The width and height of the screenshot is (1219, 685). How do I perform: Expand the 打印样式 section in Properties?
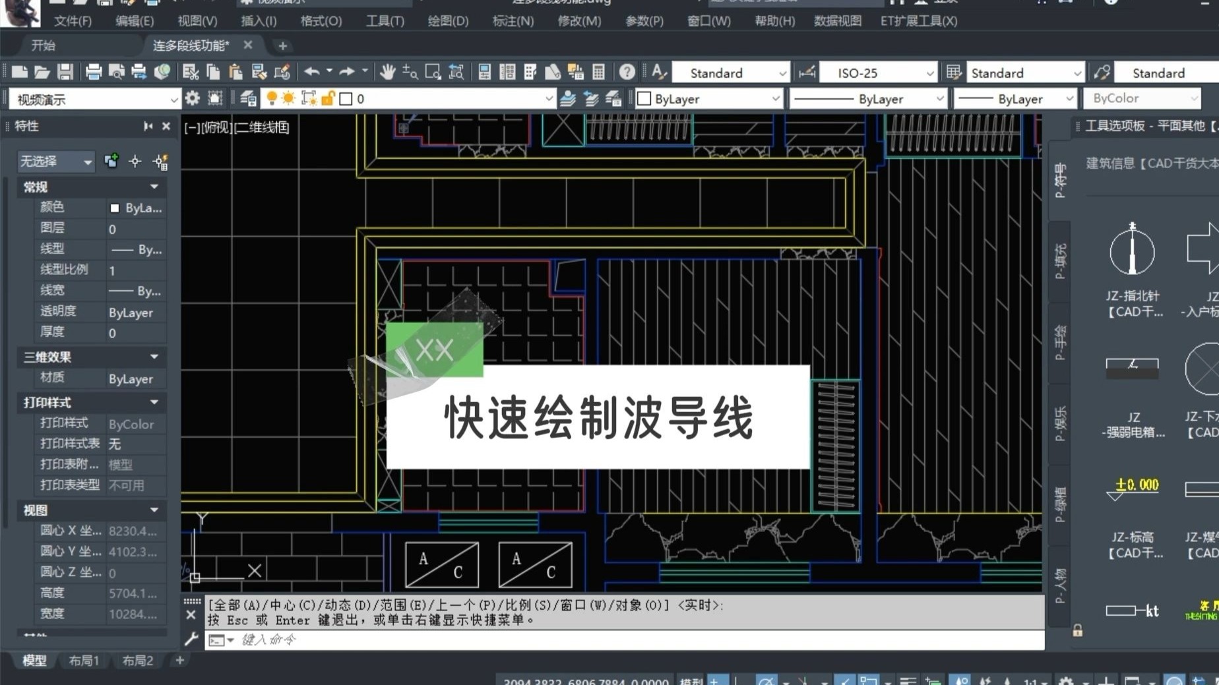pos(154,402)
